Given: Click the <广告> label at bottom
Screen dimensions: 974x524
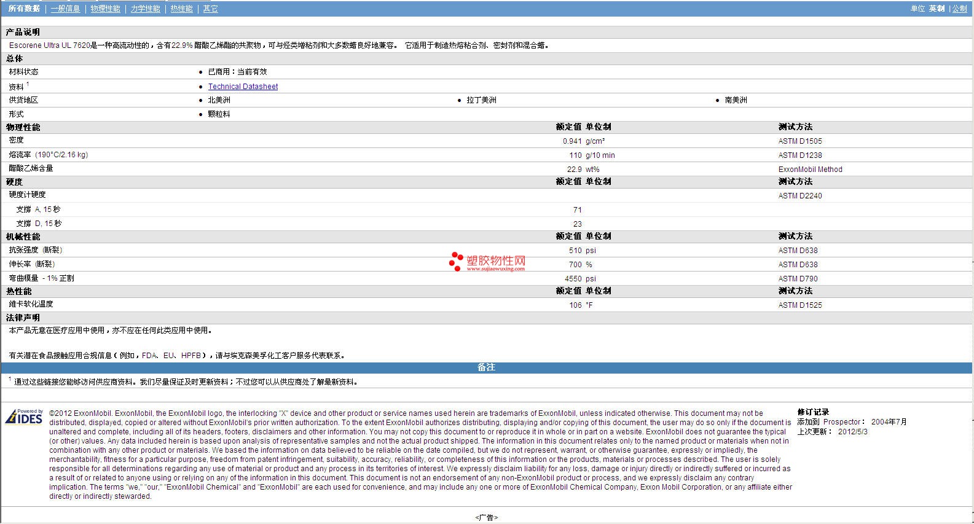Looking at the screenshot, I should [x=486, y=518].
